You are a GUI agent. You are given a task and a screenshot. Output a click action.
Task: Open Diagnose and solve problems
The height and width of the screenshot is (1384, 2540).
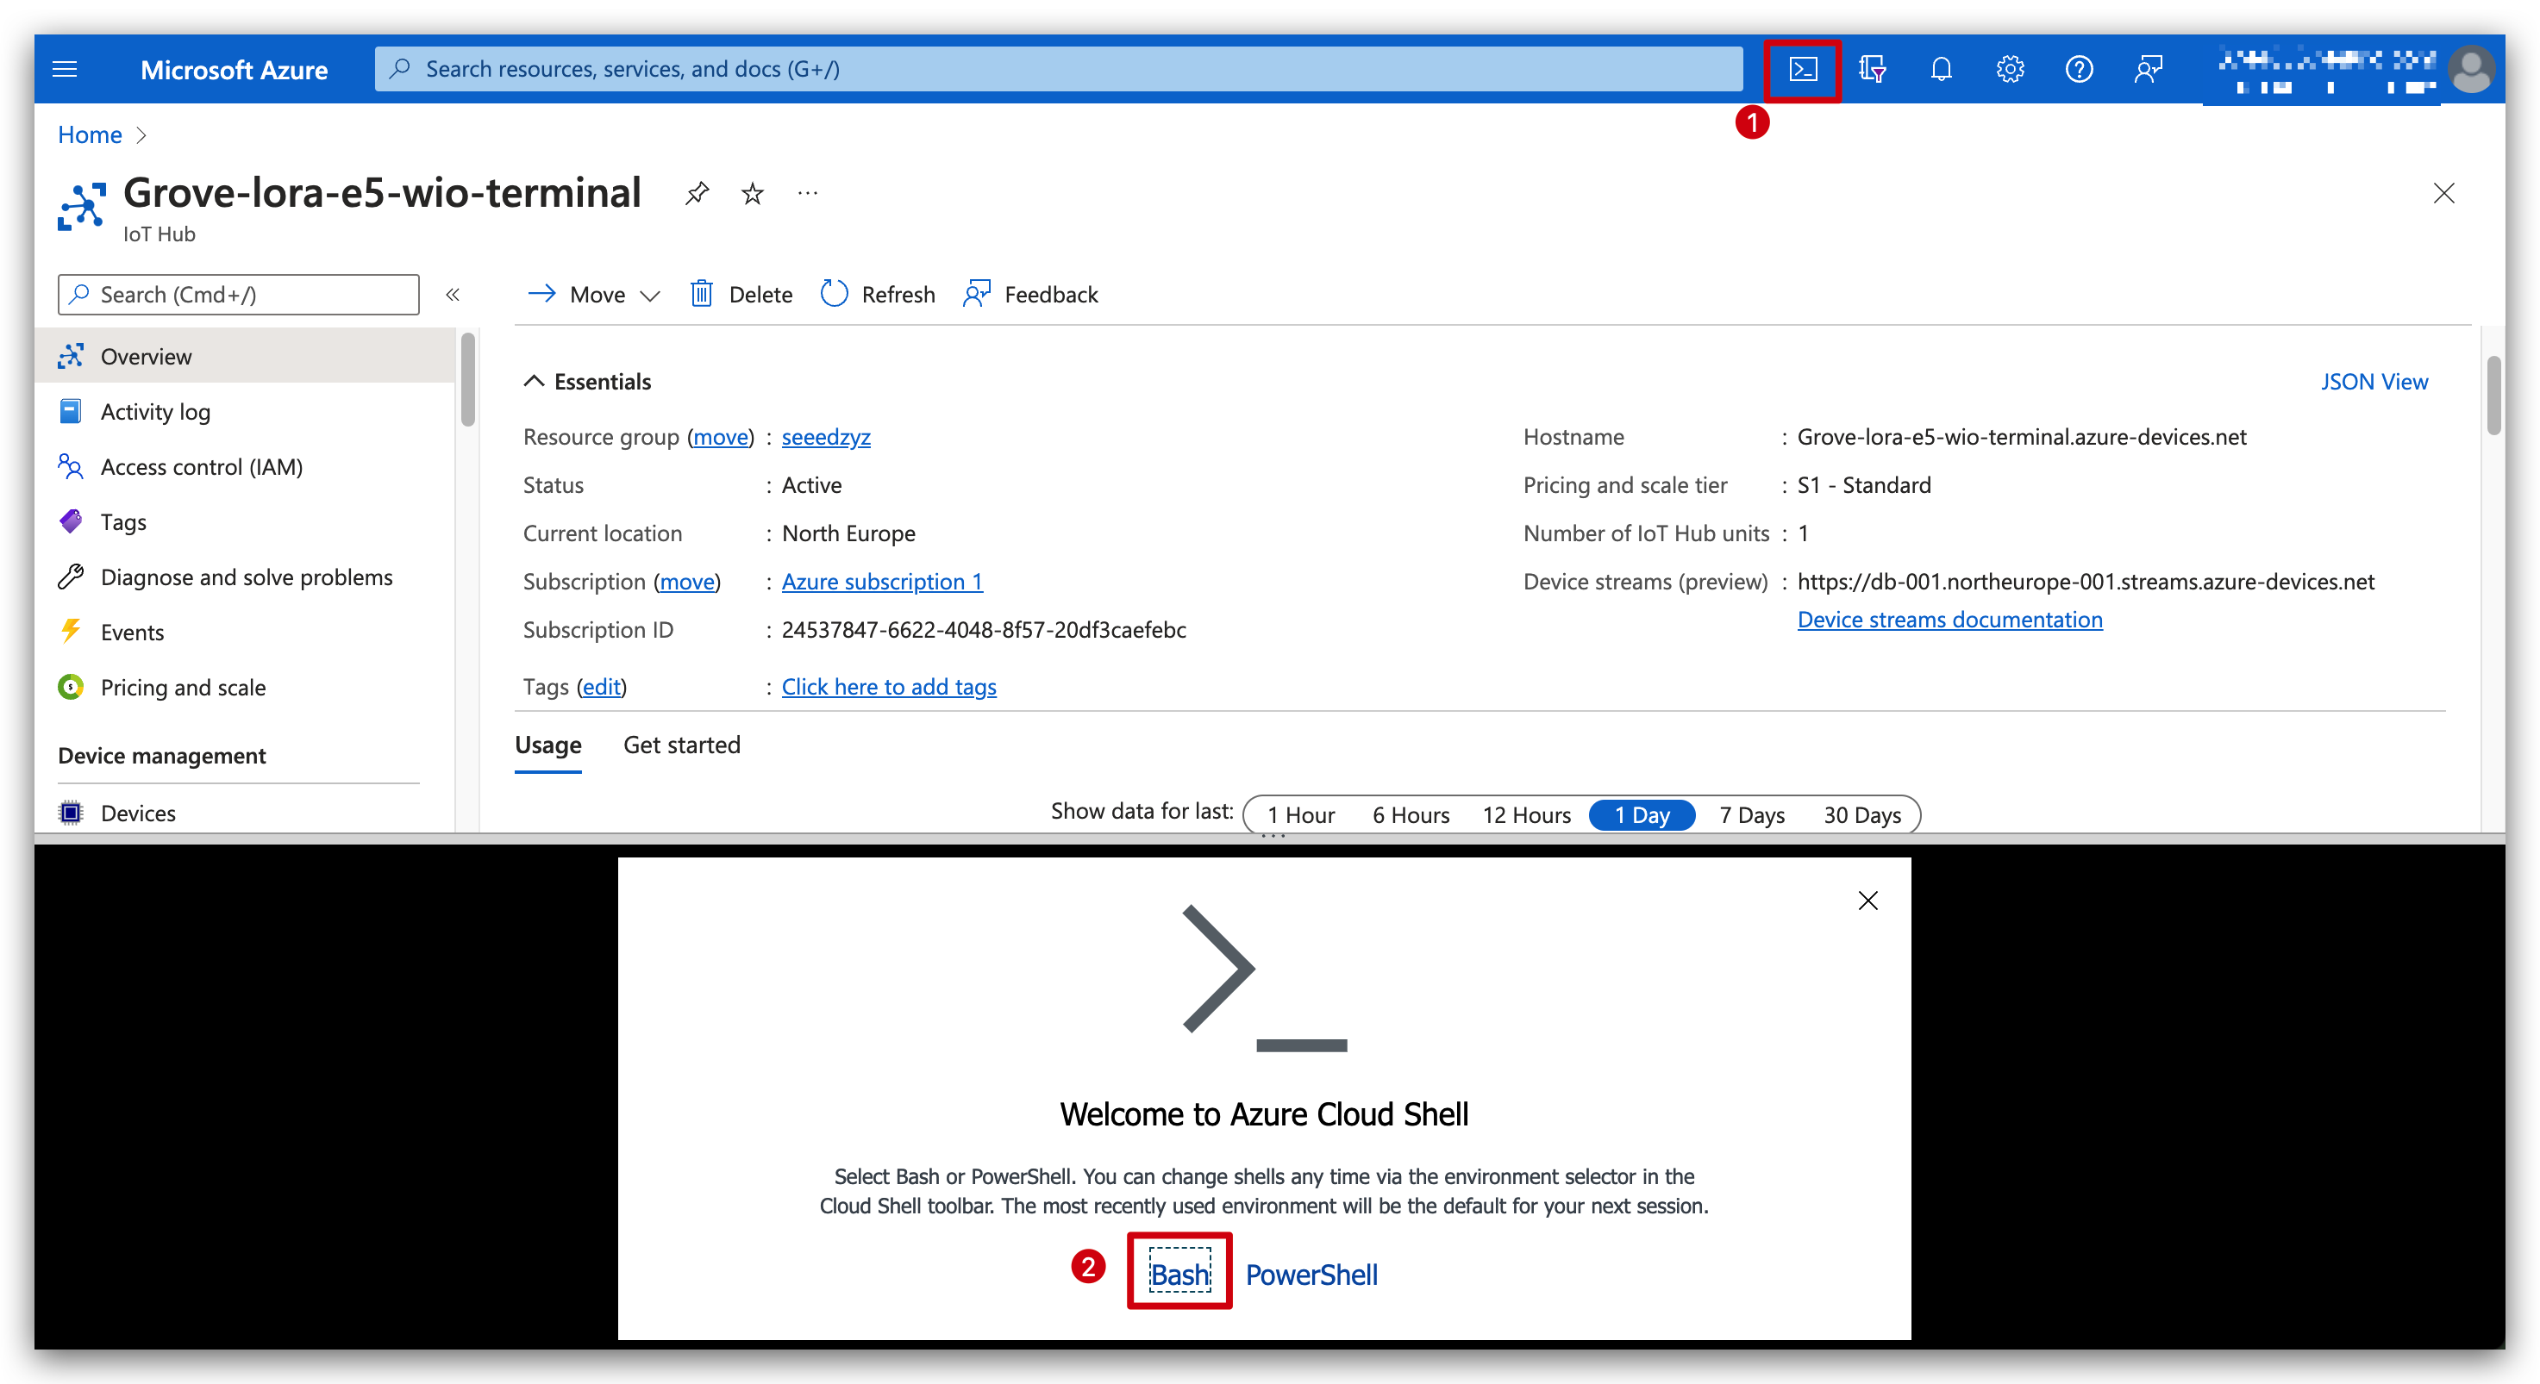point(247,577)
